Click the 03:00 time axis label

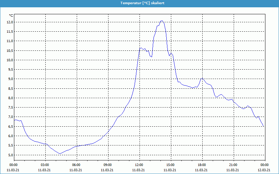coord(45,165)
